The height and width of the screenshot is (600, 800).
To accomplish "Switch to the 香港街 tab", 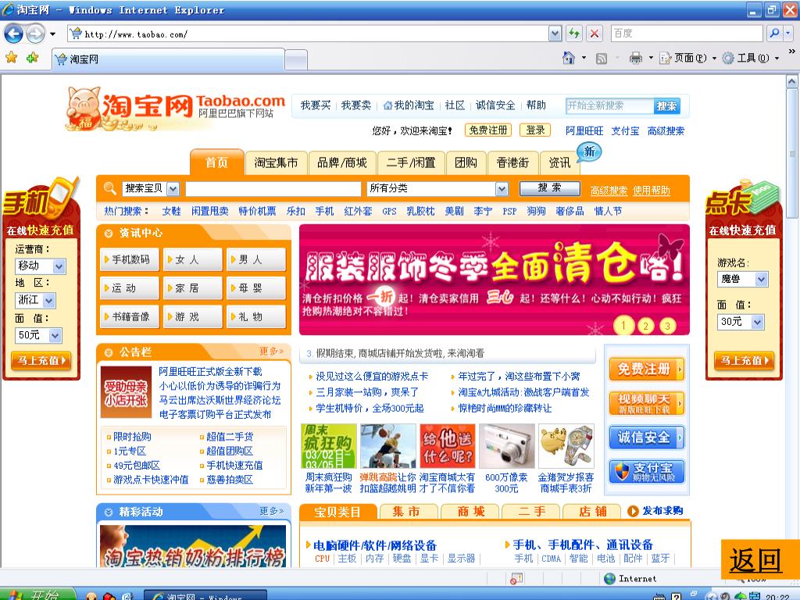I will click(512, 162).
